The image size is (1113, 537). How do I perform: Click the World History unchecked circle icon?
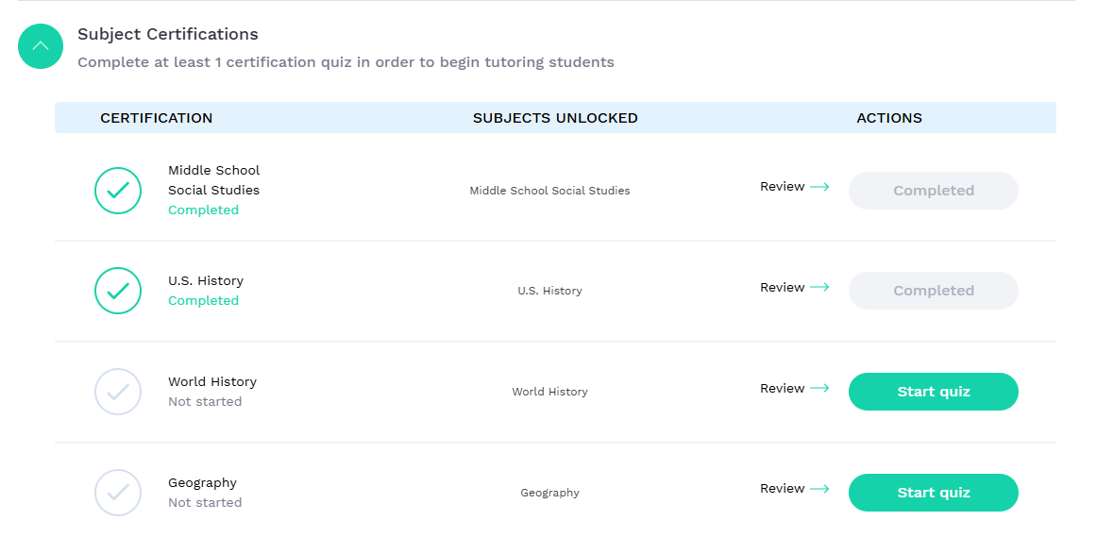tap(118, 392)
